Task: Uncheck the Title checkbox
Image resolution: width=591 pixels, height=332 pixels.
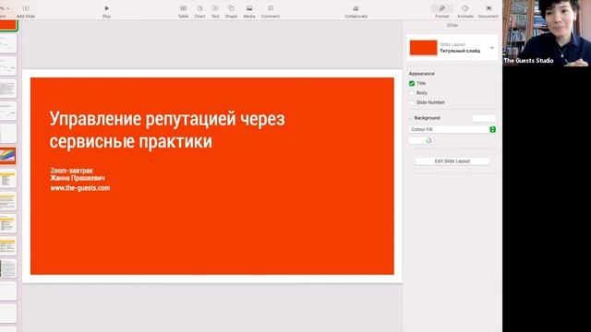Action: (x=412, y=83)
